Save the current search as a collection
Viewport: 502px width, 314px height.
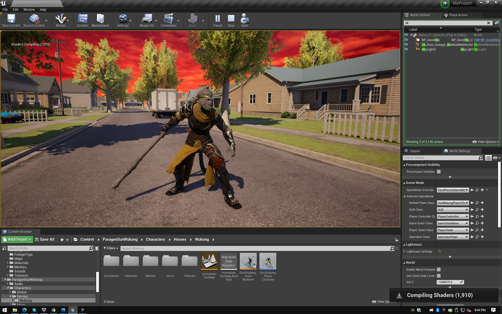pos(397,248)
